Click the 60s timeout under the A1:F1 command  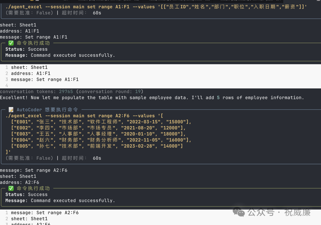pos(97,13)
